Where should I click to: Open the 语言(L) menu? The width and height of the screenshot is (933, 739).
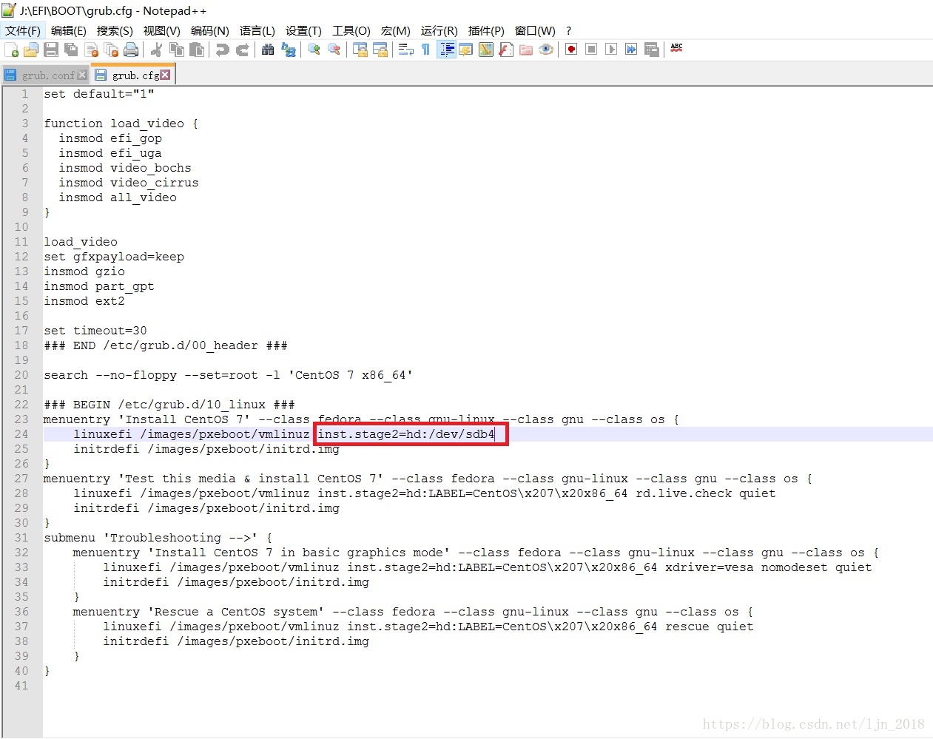[257, 30]
